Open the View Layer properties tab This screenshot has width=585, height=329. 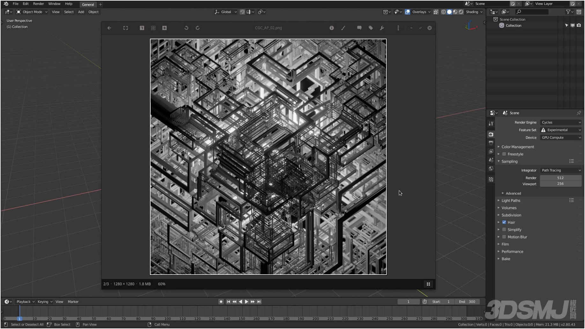pos(491,152)
